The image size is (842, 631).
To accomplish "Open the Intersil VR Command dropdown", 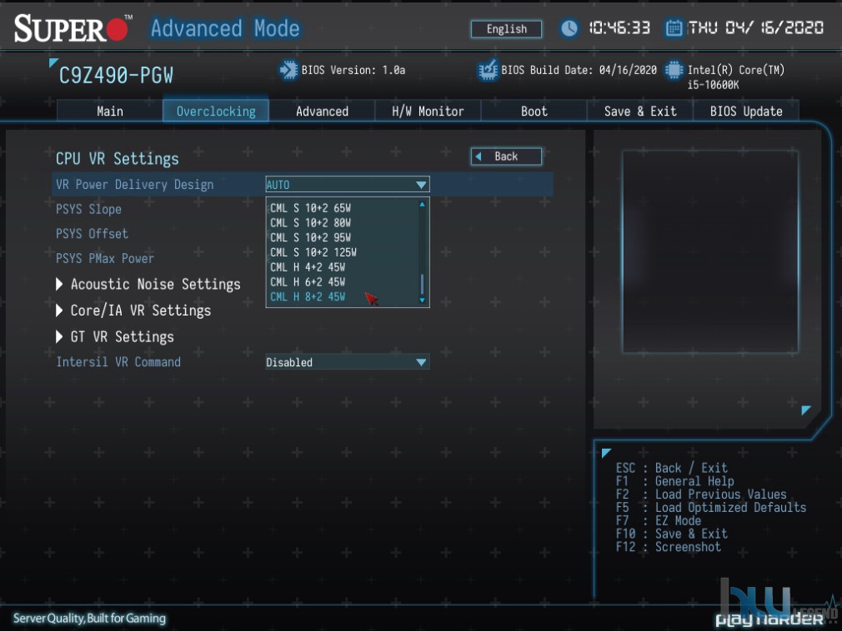I will click(348, 362).
